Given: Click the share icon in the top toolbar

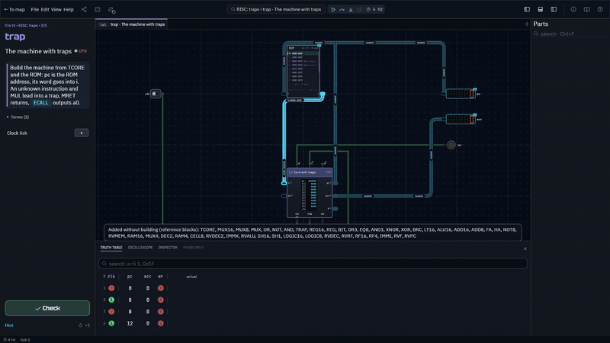Looking at the screenshot, I should pyautogui.click(x=84, y=9).
